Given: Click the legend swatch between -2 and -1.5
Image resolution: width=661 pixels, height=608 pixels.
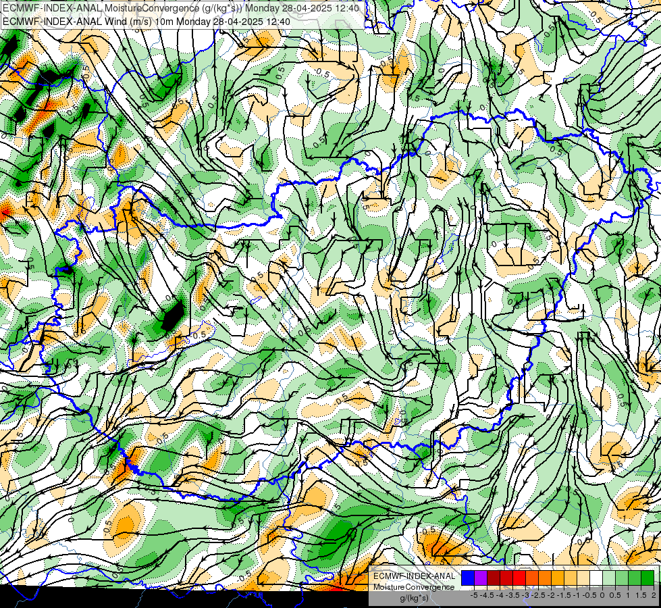Looking at the screenshot, I should pos(558,578).
